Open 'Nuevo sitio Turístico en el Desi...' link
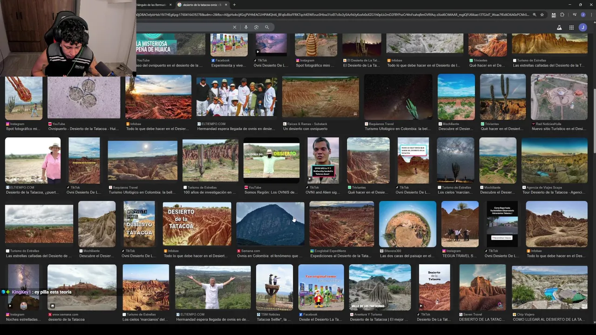 point(559,129)
